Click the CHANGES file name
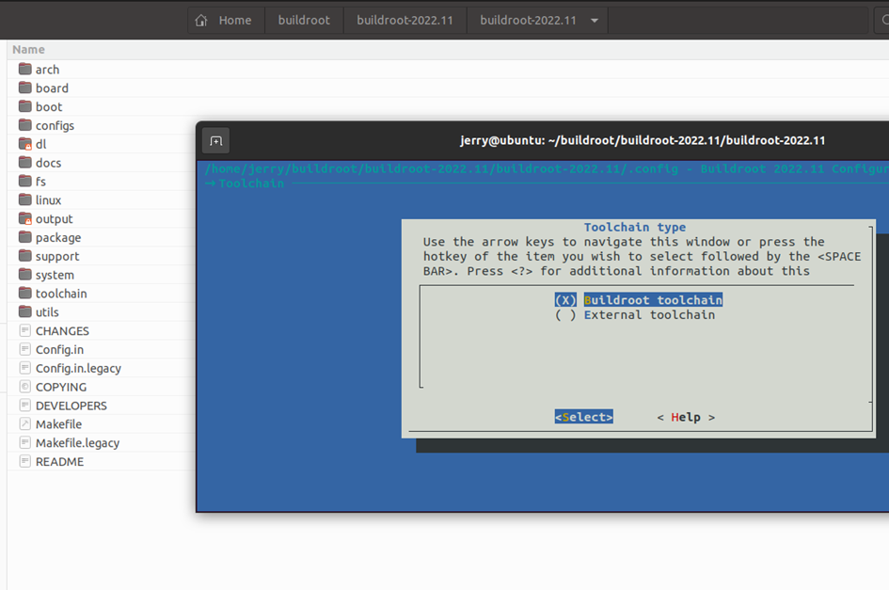The width and height of the screenshot is (889, 590). [62, 330]
